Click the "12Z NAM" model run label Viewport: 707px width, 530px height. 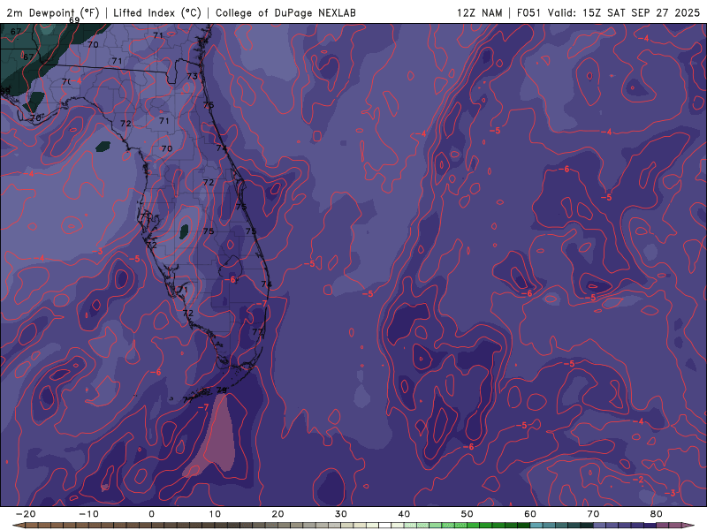(x=480, y=12)
